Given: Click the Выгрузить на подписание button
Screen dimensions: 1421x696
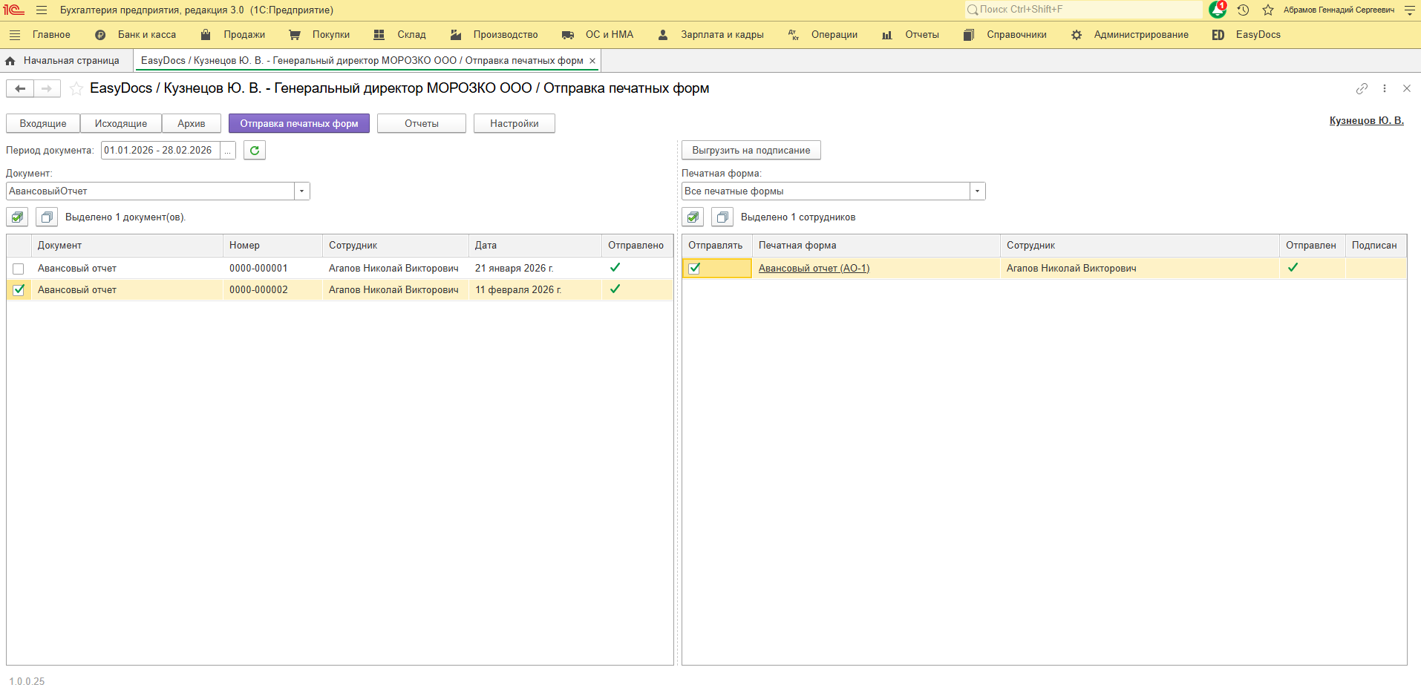Looking at the screenshot, I should [x=751, y=151].
